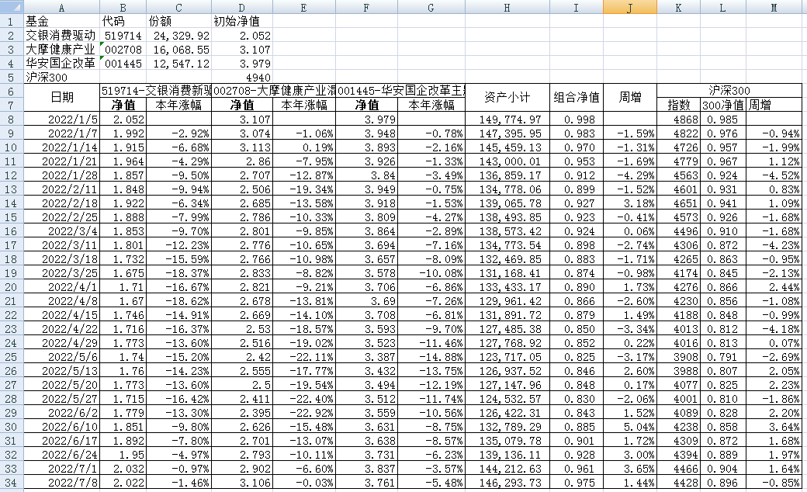
Task: Select column H header
Action: click(x=507, y=7)
